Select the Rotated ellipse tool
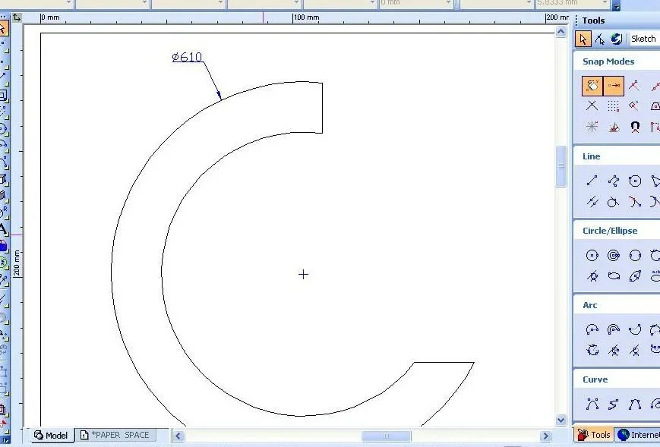The image size is (660, 447). [635, 276]
